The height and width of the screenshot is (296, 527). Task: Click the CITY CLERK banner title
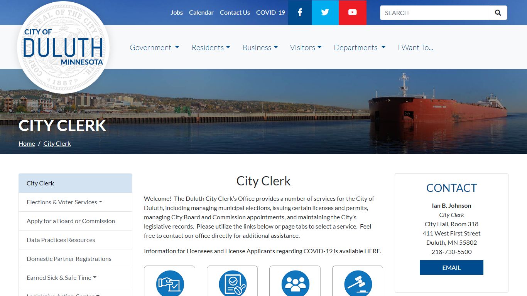click(62, 126)
